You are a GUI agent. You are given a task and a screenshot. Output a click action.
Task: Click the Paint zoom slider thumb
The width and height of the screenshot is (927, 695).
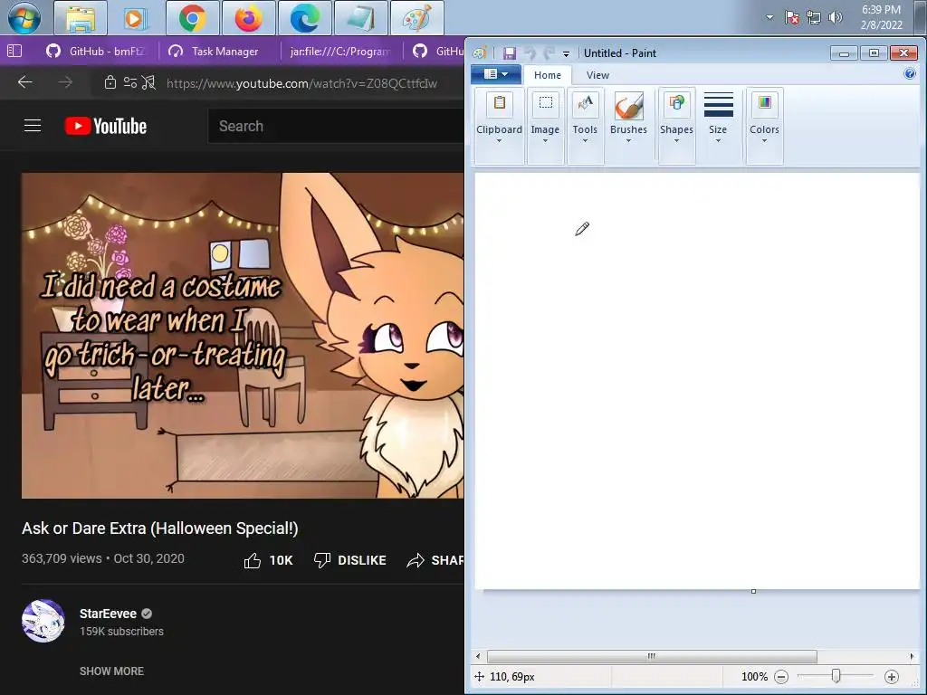tap(836, 676)
